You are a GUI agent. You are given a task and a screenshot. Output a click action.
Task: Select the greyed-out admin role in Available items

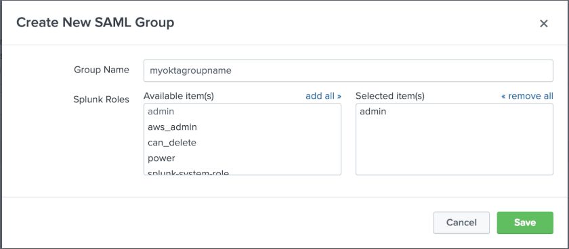click(161, 112)
